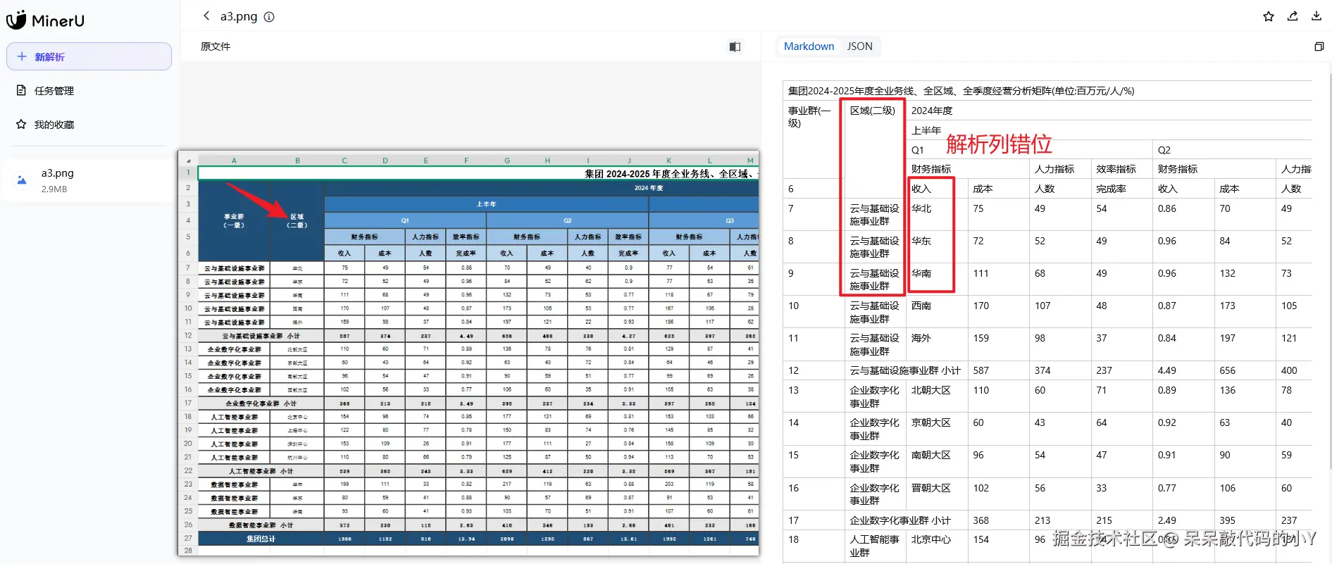Image resolution: width=1332 pixels, height=564 pixels.
Task: Copy the parsed result content
Action: [1319, 46]
